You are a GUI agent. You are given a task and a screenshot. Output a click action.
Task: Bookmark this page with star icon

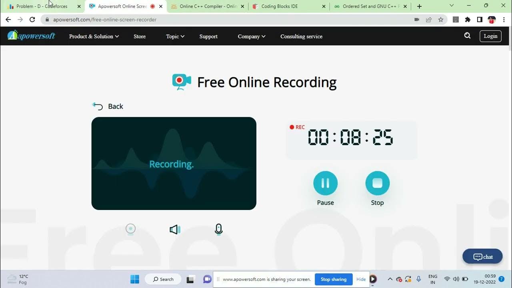click(441, 20)
